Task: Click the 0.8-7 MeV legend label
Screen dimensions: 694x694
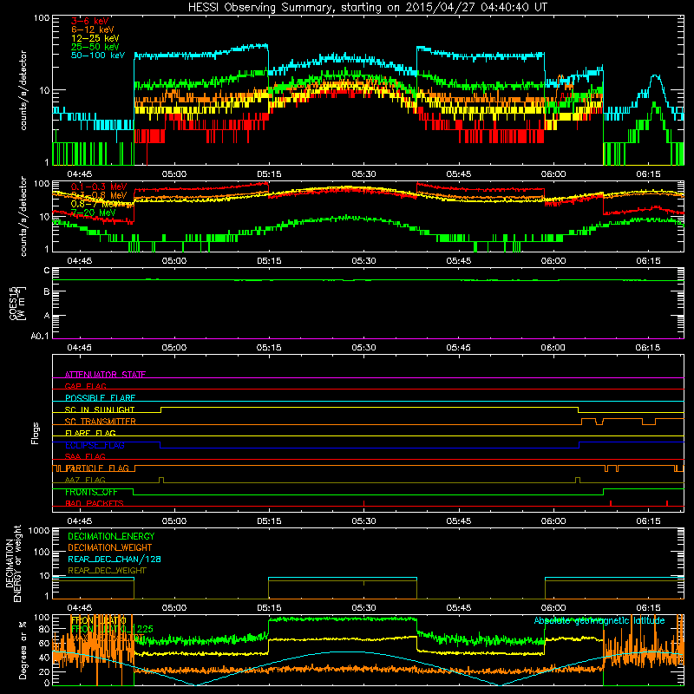Action: coord(93,205)
